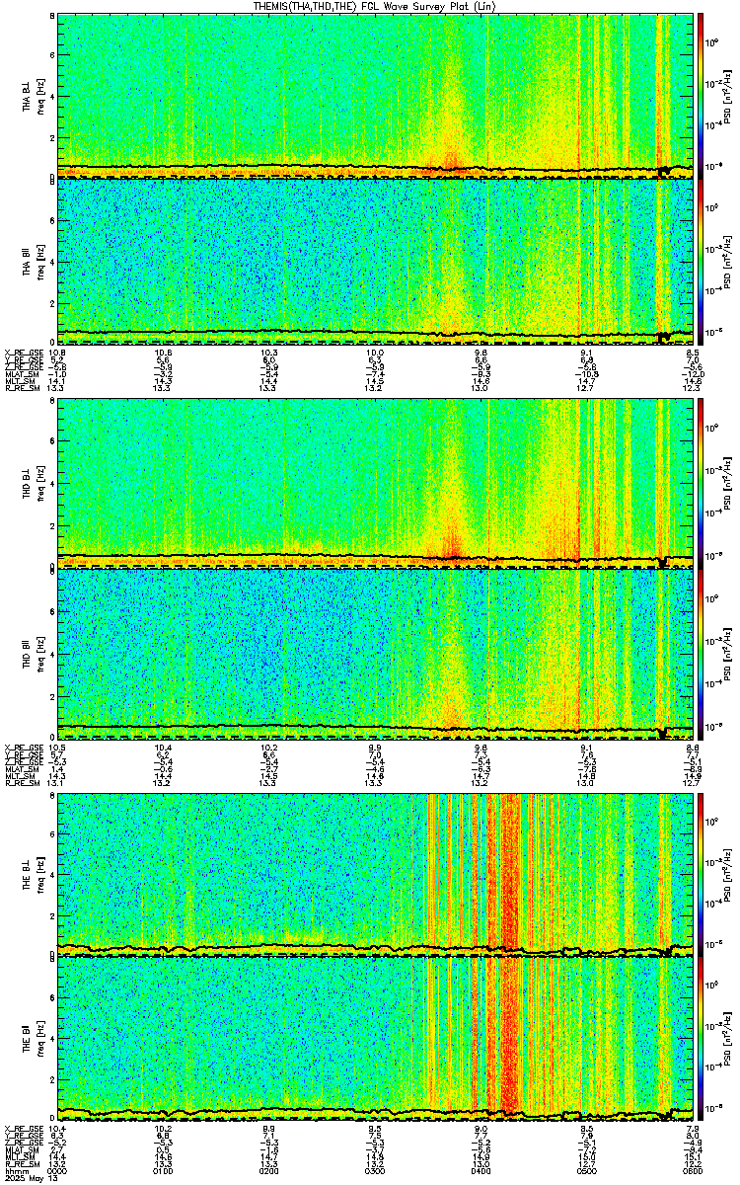Click the R_RE_SM ephemeris row label below the THA panels
This screenshot has height=1185, width=740.
click(x=21, y=388)
